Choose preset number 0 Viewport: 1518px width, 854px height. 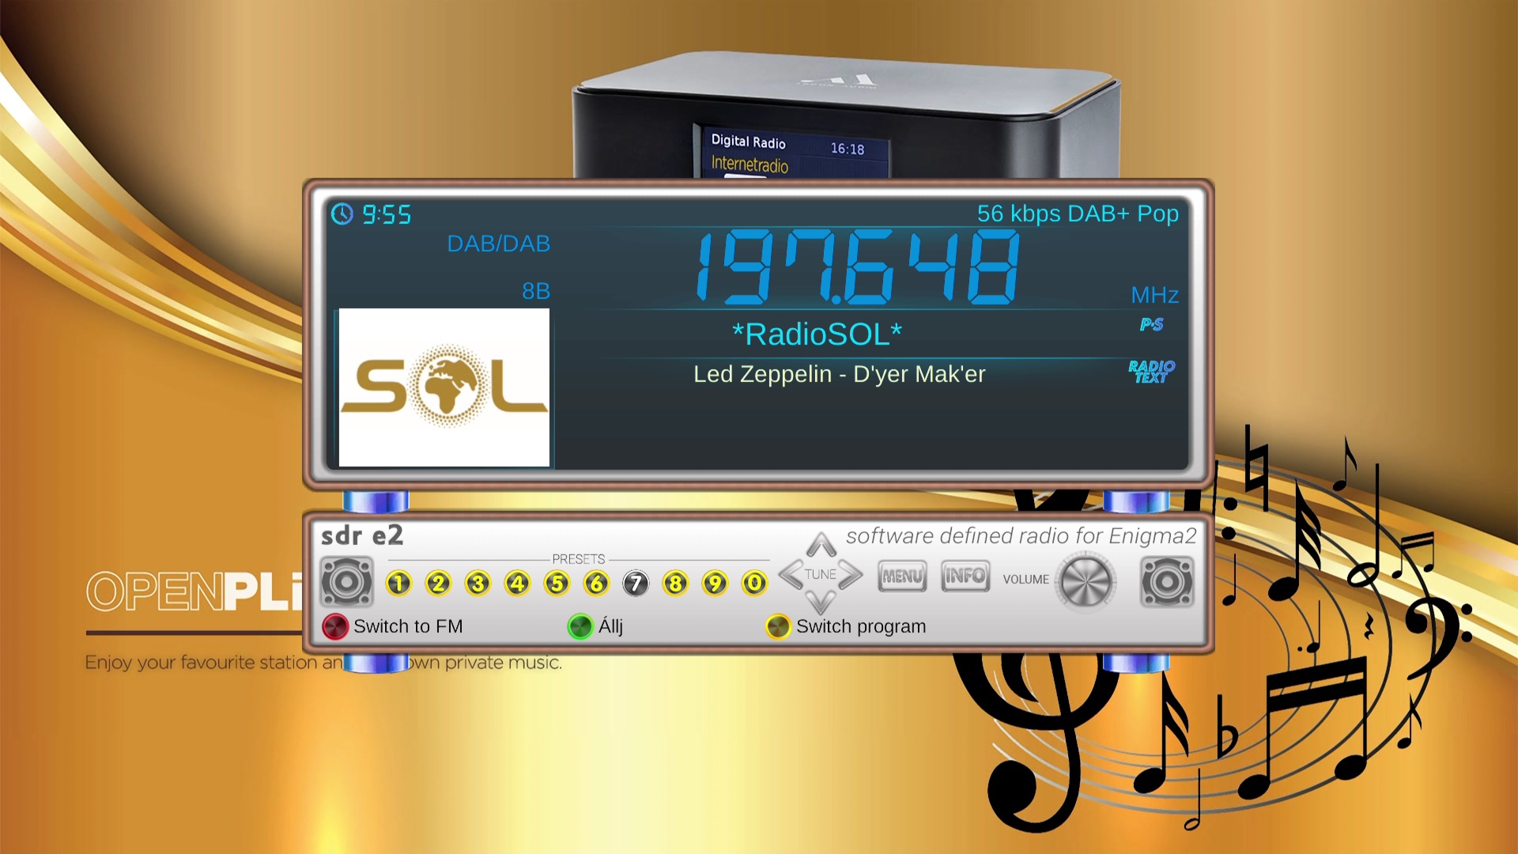754,584
